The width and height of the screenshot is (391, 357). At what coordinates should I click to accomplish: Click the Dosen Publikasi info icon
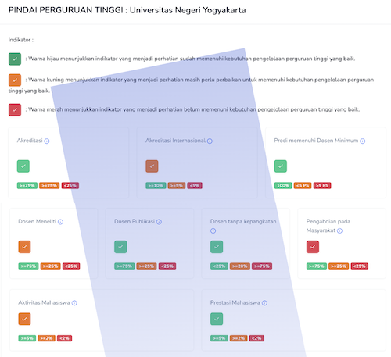point(159,222)
